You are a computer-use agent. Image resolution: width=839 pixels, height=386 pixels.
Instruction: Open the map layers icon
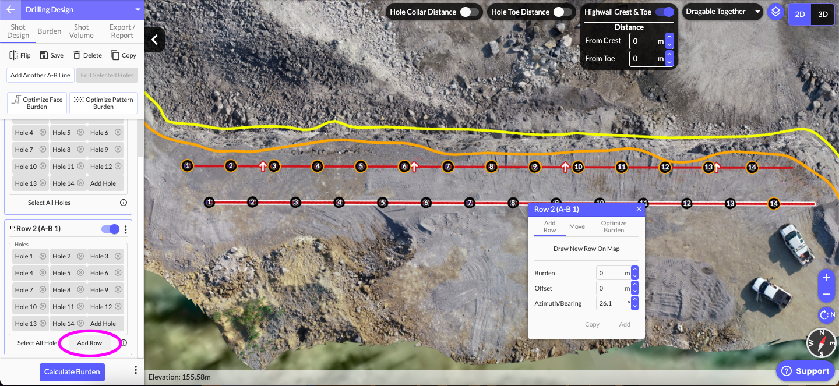coord(775,12)
